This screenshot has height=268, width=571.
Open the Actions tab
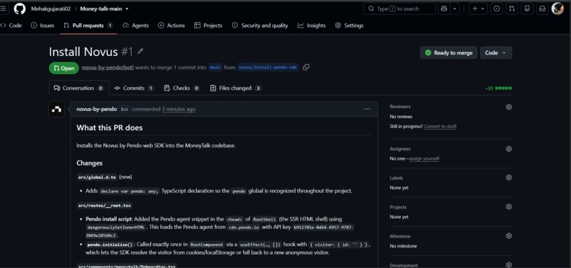point(171,25)
